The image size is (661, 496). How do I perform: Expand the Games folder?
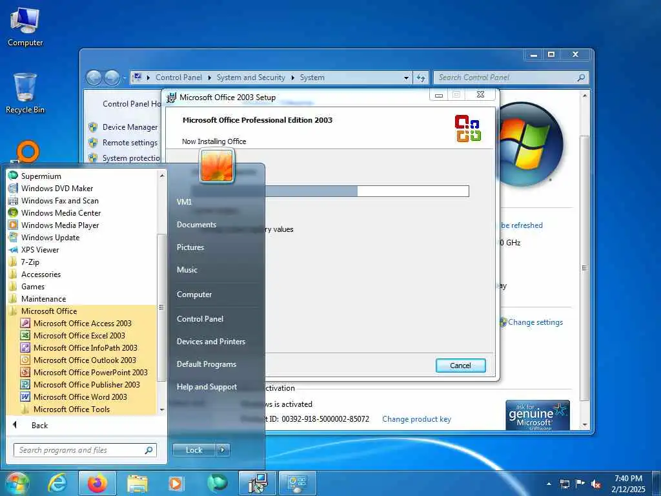pyautogui.click(x=32, y=286)
